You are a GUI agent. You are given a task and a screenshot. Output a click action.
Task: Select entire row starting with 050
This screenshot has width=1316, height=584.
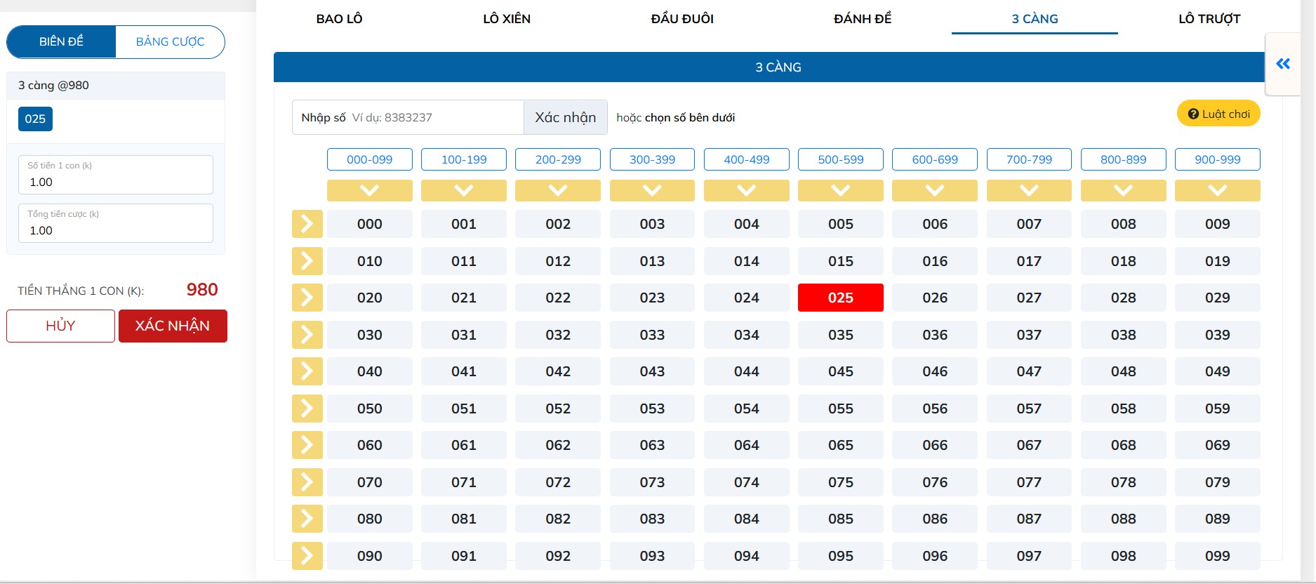[307, 409]
